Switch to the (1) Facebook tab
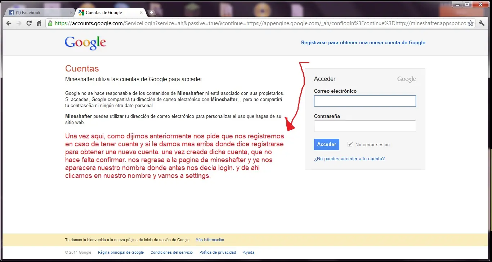The image size is (492, 262). pos(39,13)
